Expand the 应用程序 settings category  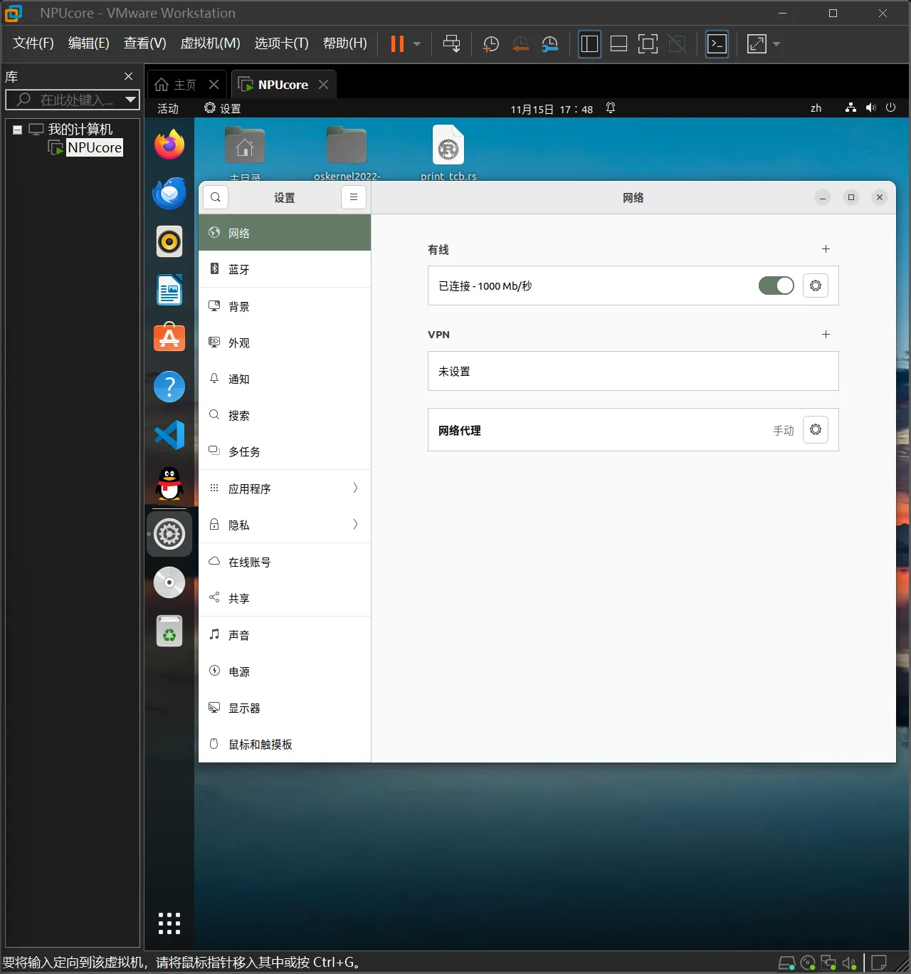pos(285,488)
